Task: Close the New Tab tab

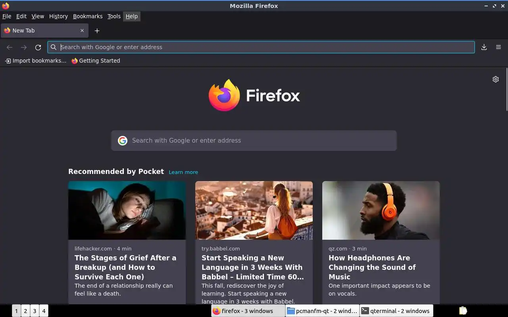Action: click(82, 31)
